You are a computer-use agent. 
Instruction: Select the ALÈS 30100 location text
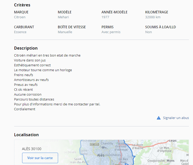point(32,149)
